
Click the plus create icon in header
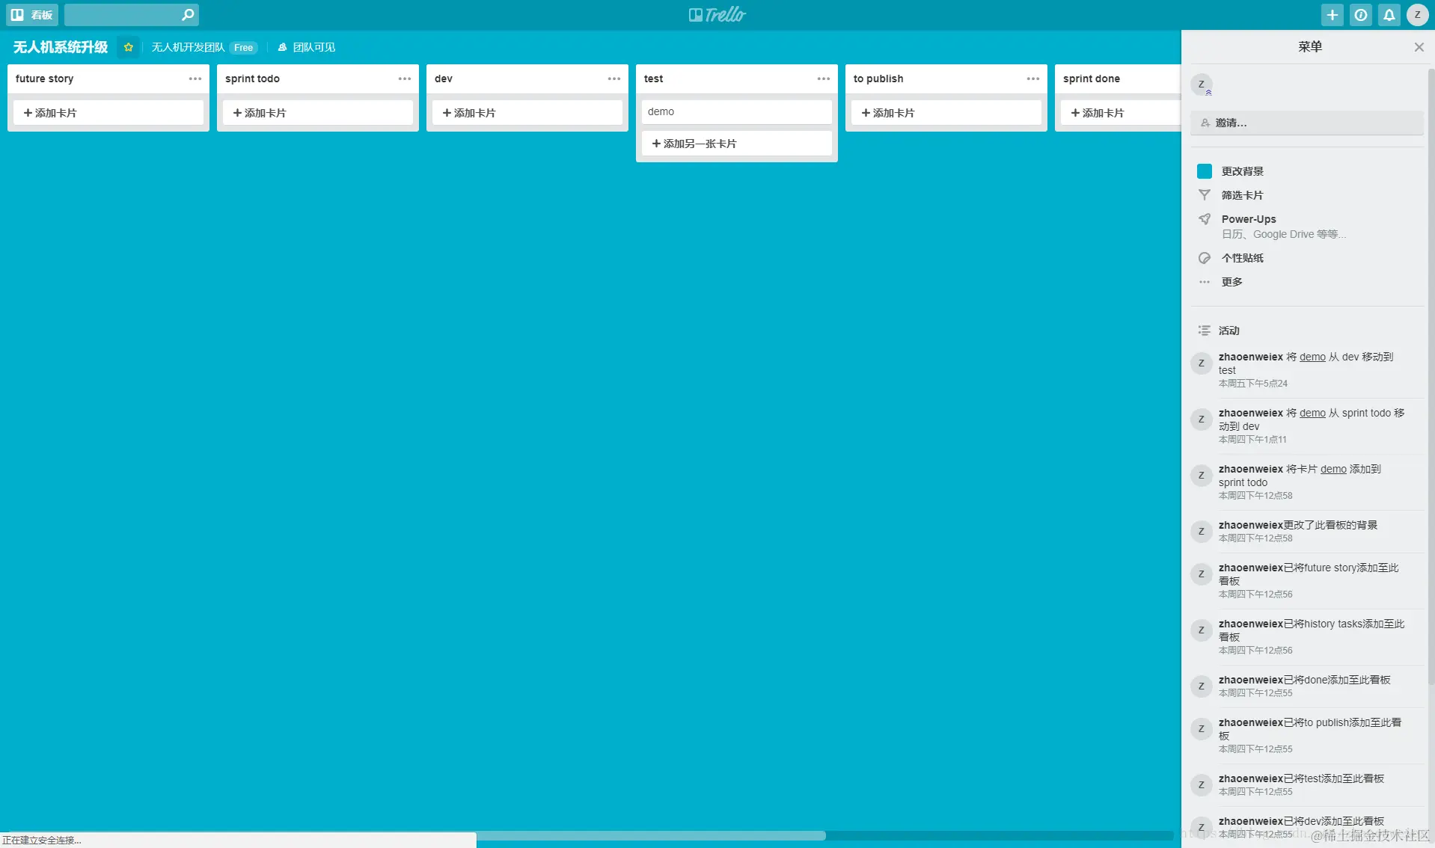1332,15
